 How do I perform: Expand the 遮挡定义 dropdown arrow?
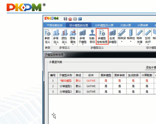coord(65,44)
